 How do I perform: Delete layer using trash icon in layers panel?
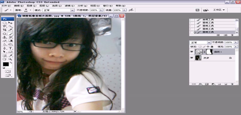(x=232, y=84)
